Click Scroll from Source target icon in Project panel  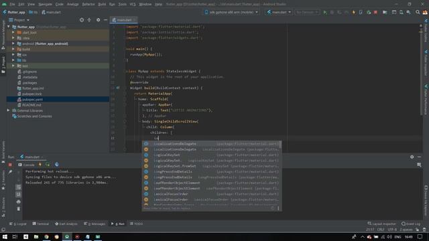point(82,20)
